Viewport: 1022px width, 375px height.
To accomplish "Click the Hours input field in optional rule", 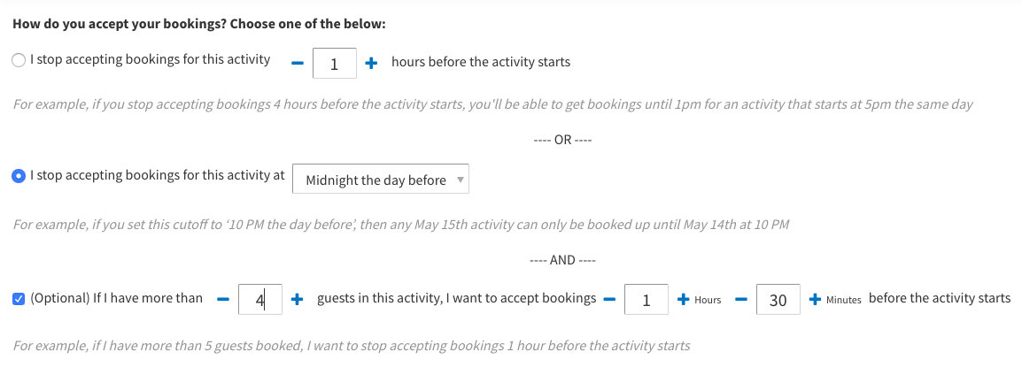I will pos(646,300).
